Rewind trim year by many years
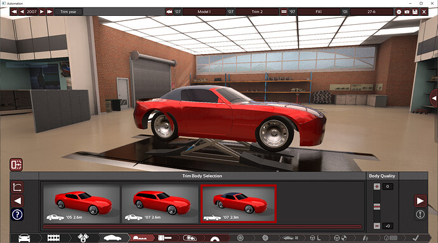Image resolution: width=438 pixels, height=243 pixels. click(14, 11)
